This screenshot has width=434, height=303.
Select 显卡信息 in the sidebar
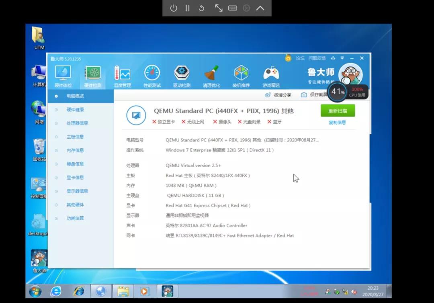tap(74, 177)
